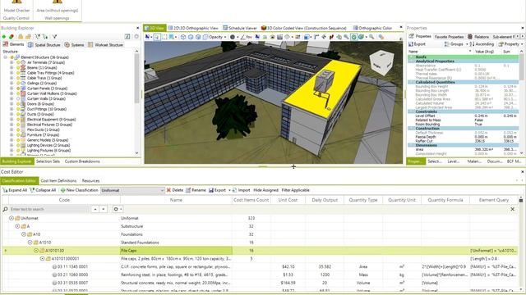This screenshot has width=526, height=295.
Task: Open the Favorite Properties tab
Action: (449, 36)
